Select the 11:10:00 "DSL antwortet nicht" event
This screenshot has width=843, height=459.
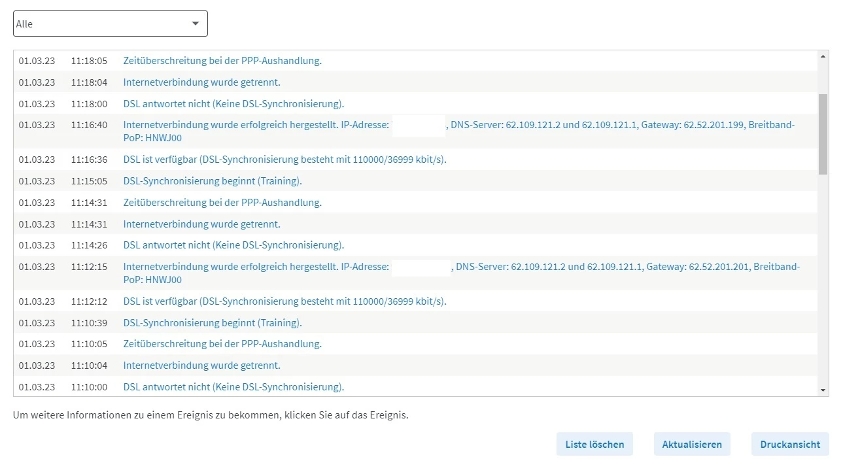(x=233, y=387)
